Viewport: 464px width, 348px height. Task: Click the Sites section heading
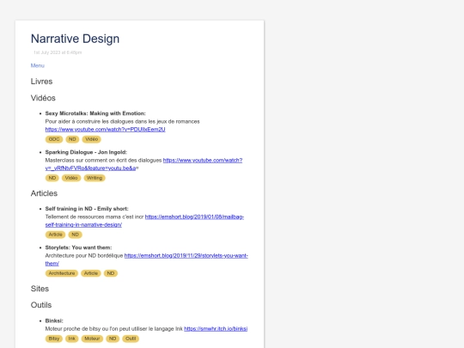40,289
